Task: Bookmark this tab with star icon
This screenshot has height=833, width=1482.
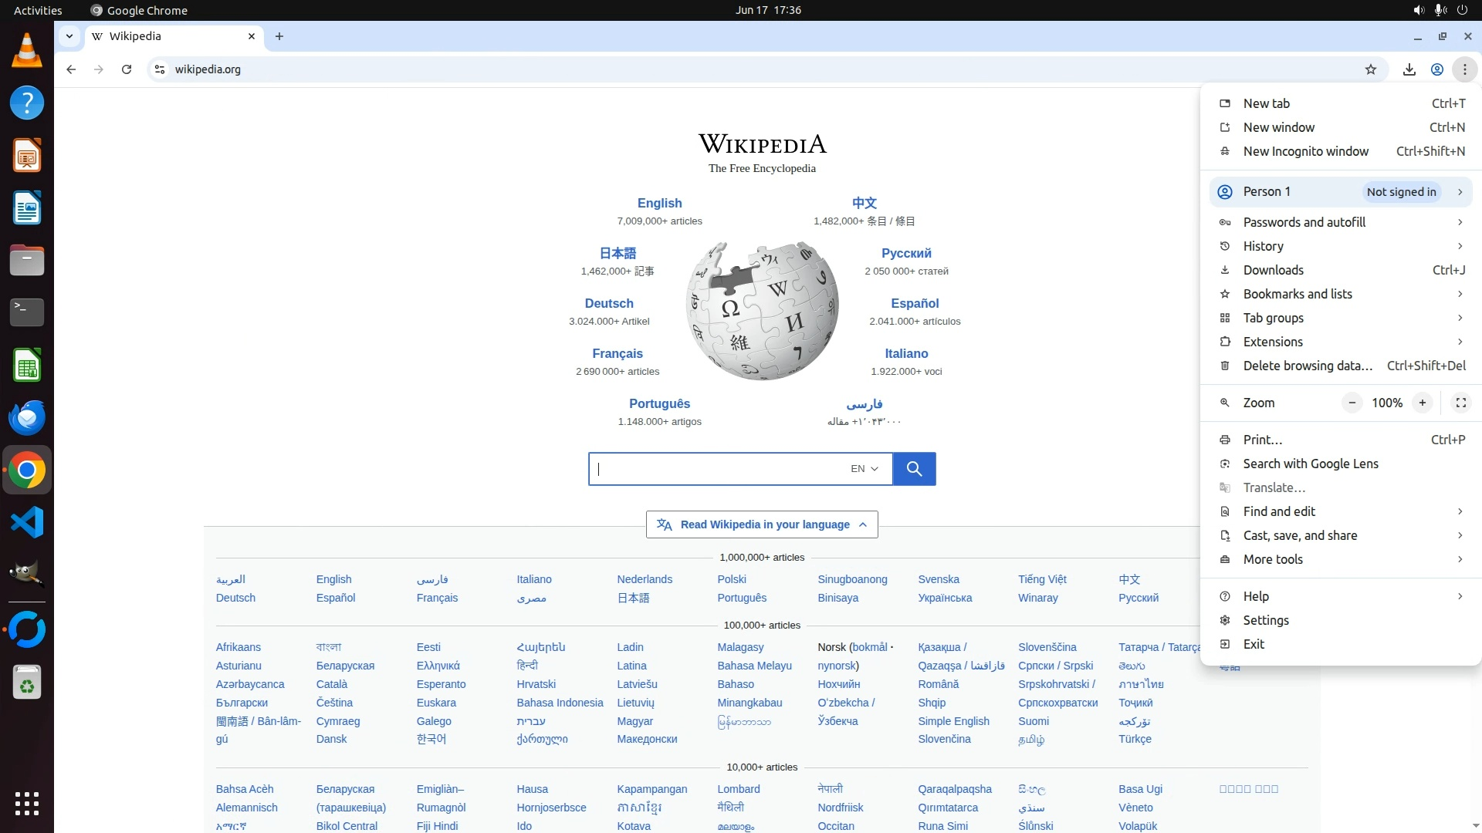Action: [x=1371, y=69]
